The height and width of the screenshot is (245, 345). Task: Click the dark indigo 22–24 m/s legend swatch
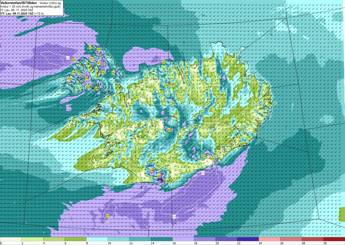click(248, 239)
